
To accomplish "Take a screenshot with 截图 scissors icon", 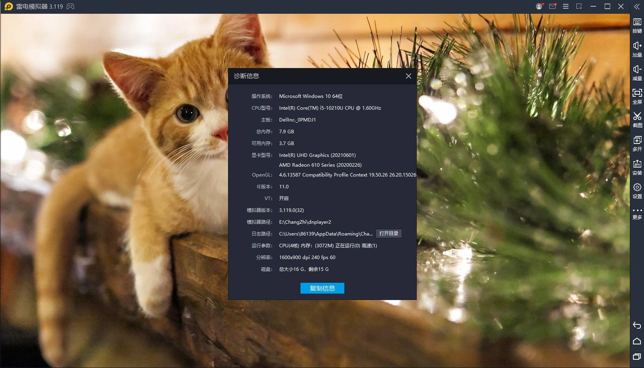I will click(x=637, y=120).
